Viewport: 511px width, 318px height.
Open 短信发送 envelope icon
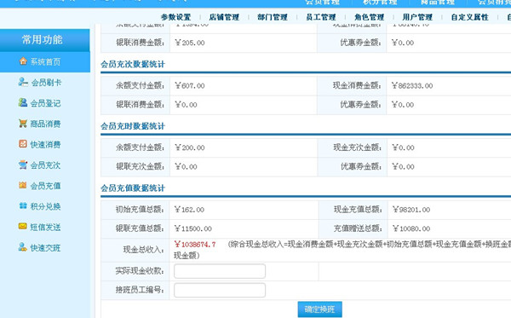[x=23, y=226]
